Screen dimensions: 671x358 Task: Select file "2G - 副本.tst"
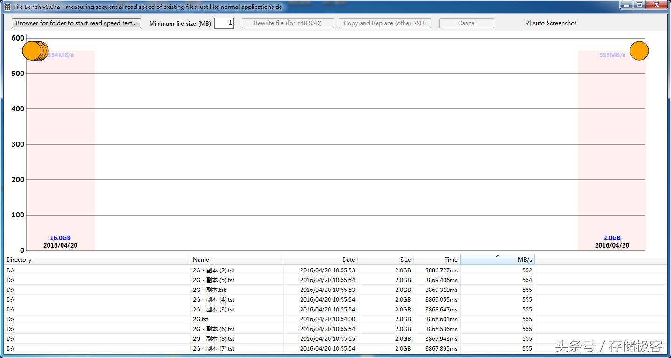click(x=209, y=290)
